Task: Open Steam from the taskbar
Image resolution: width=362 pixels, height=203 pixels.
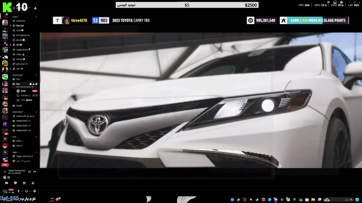Action: pyautogui.click(x=238, y=200)
